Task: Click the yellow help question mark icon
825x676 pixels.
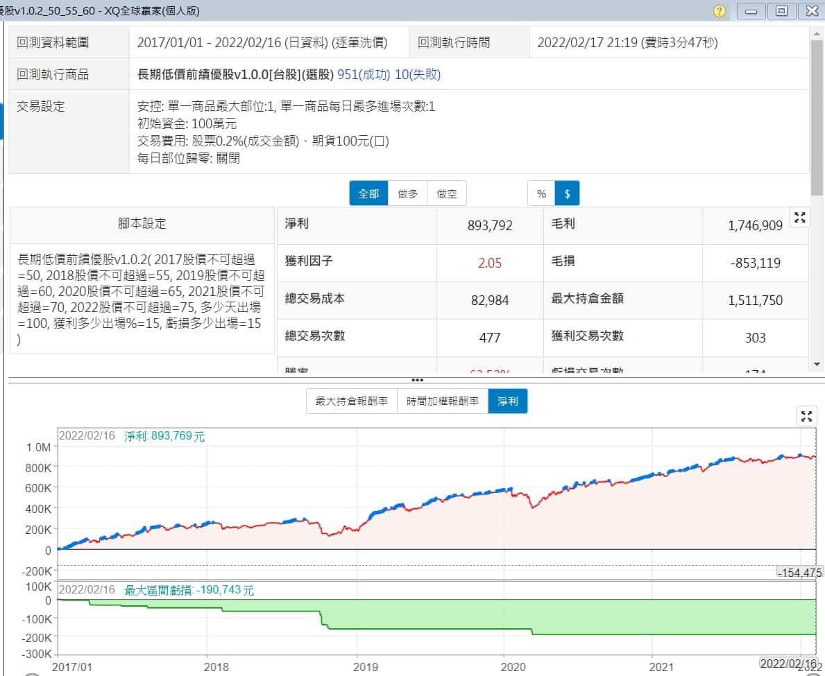Action: coord(720,11)
